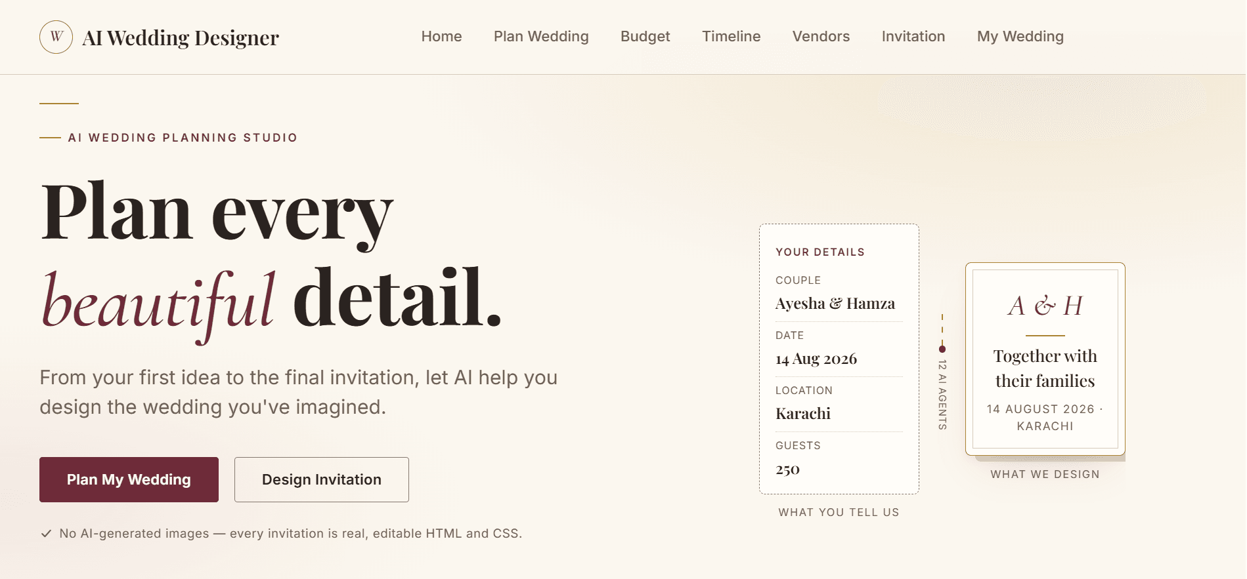Image resolution: width=1247 pixels, height=579 pixels.
Task: Select the A & H invitation preview card
Action: tap(1045, 359)
